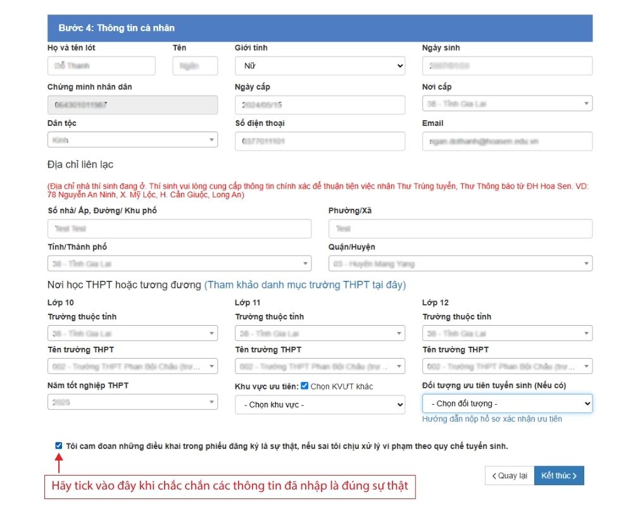The image size is (633, 506).
Task: Click the 'Họ và tên lót' input field
Action: click(x=101, y=66)
